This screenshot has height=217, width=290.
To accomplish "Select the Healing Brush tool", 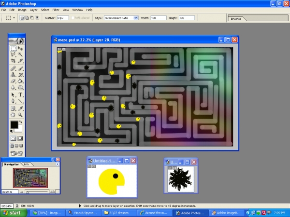I will click(13, 68).
